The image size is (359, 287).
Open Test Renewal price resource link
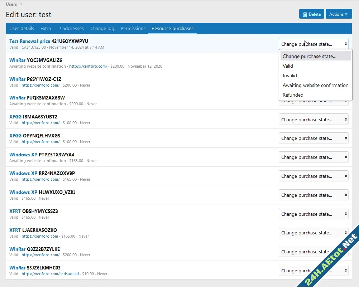pyautogui.click(x=30, y=41)
